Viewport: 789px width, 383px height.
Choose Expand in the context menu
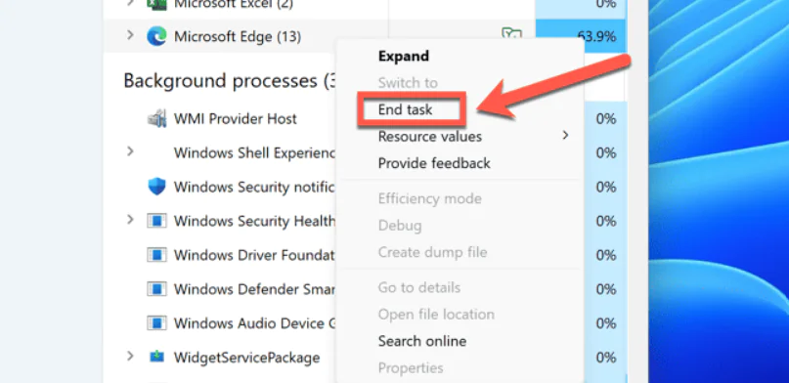(404, 56)
